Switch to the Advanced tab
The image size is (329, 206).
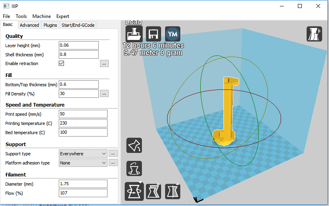(x=29, y=25)
